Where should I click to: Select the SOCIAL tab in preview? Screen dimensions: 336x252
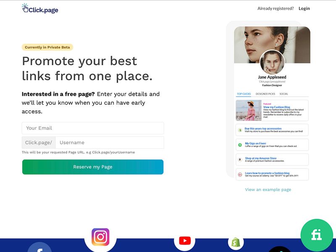click(x=284, y=94)
